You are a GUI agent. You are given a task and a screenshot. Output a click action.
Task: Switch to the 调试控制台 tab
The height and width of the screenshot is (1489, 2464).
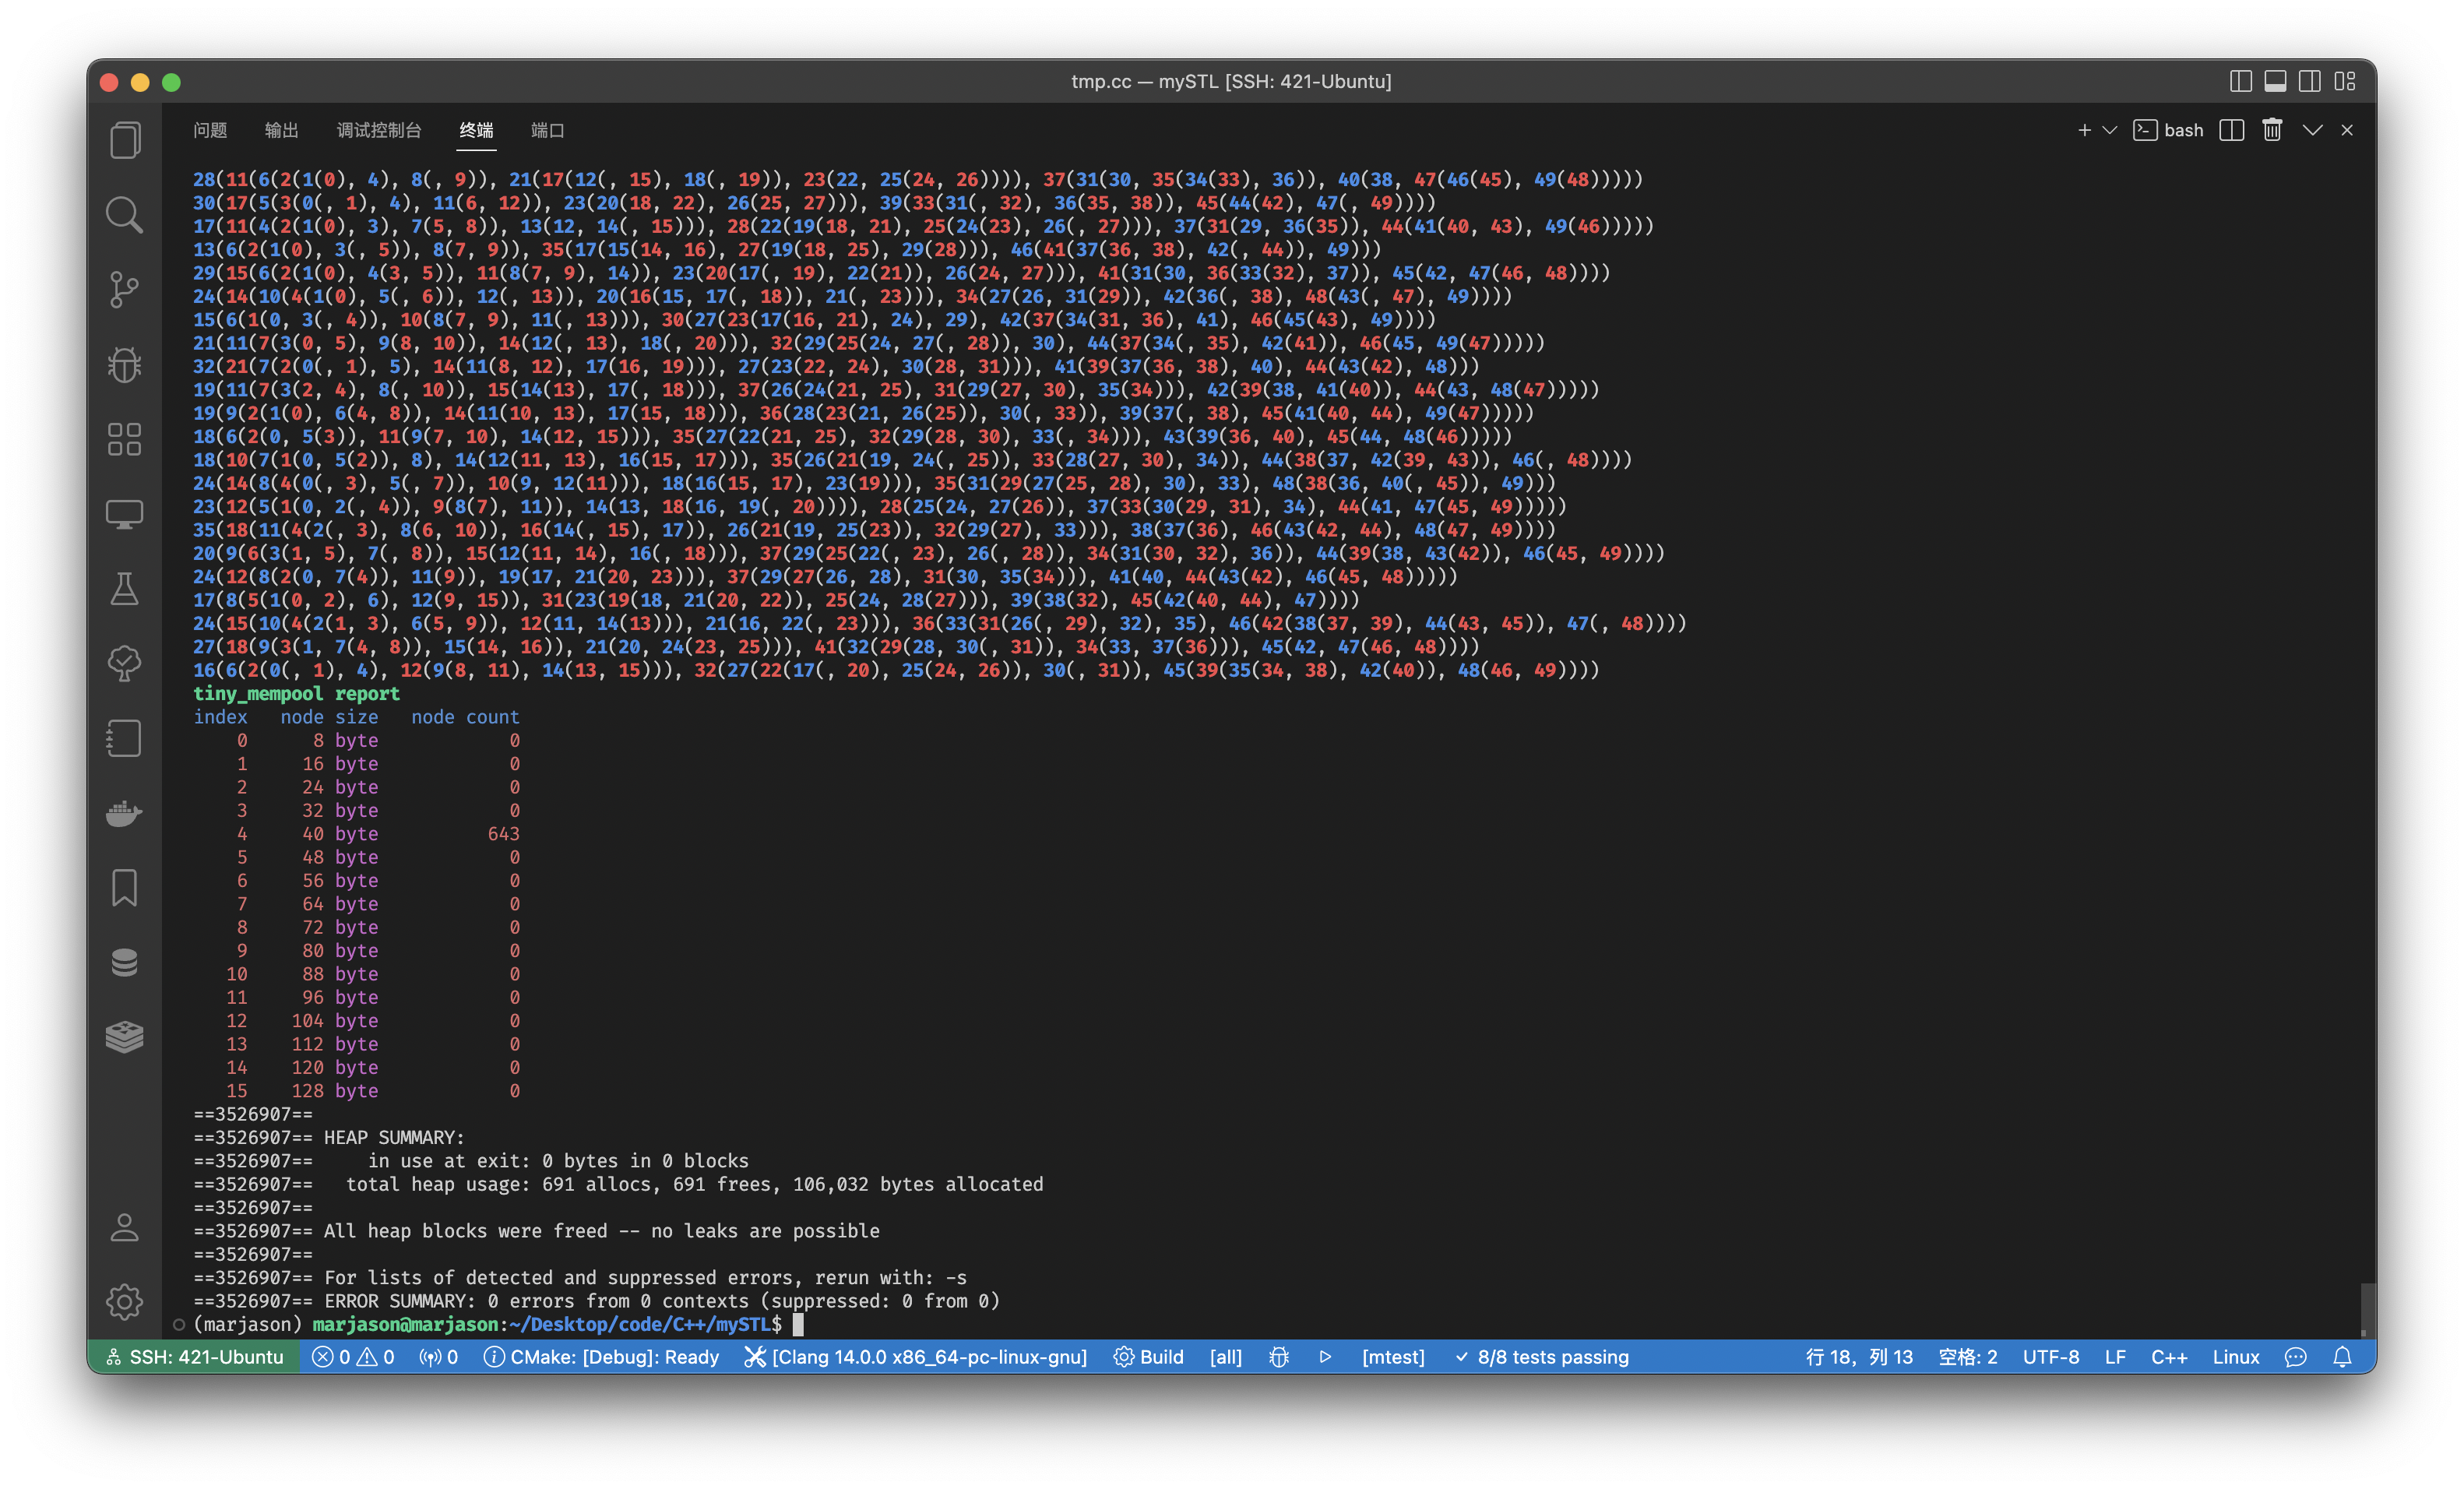coord(379,130)
